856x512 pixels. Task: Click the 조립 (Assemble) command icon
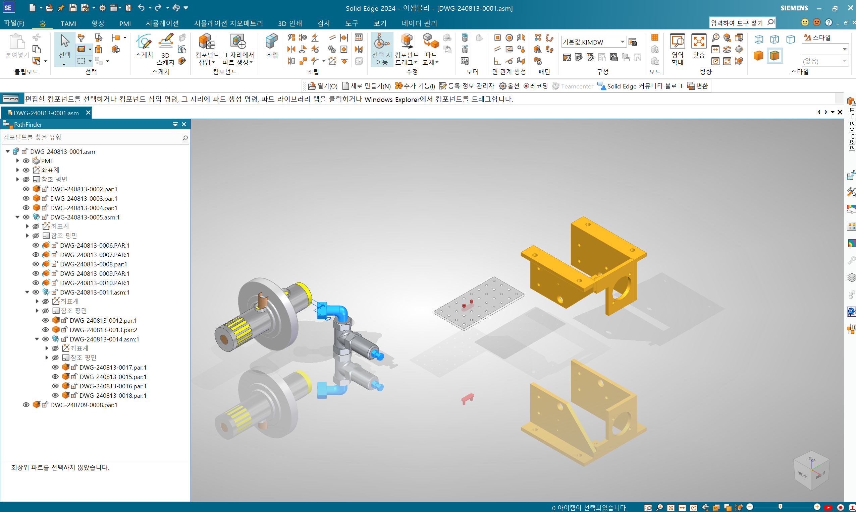[x=272, y=46]
